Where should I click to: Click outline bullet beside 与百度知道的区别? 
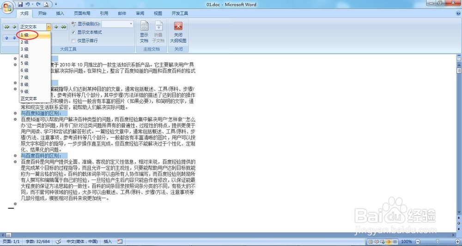point(15,113)
